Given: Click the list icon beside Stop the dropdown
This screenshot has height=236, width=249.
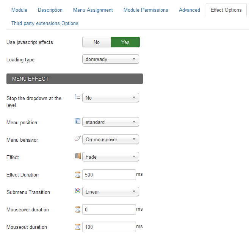Looking at the screenshot, I should point(77,97).
